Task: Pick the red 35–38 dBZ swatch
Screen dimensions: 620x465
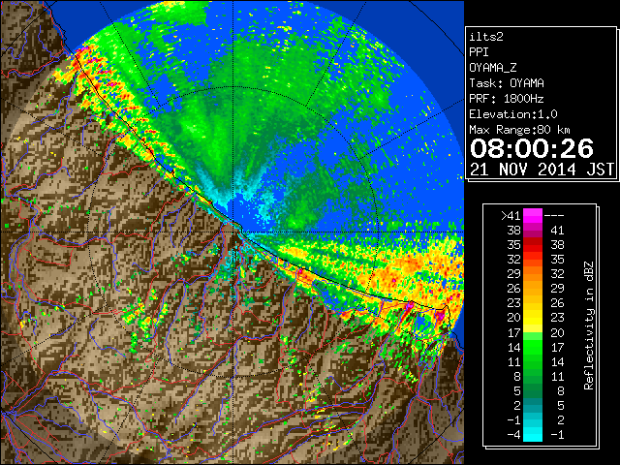Action: click(533, 245)
